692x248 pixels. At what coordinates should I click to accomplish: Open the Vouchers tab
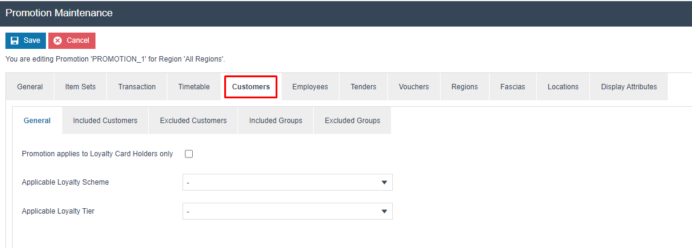click(x=414, y=87)
